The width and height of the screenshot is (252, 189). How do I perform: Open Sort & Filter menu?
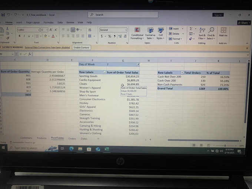[x=202, y=33]
